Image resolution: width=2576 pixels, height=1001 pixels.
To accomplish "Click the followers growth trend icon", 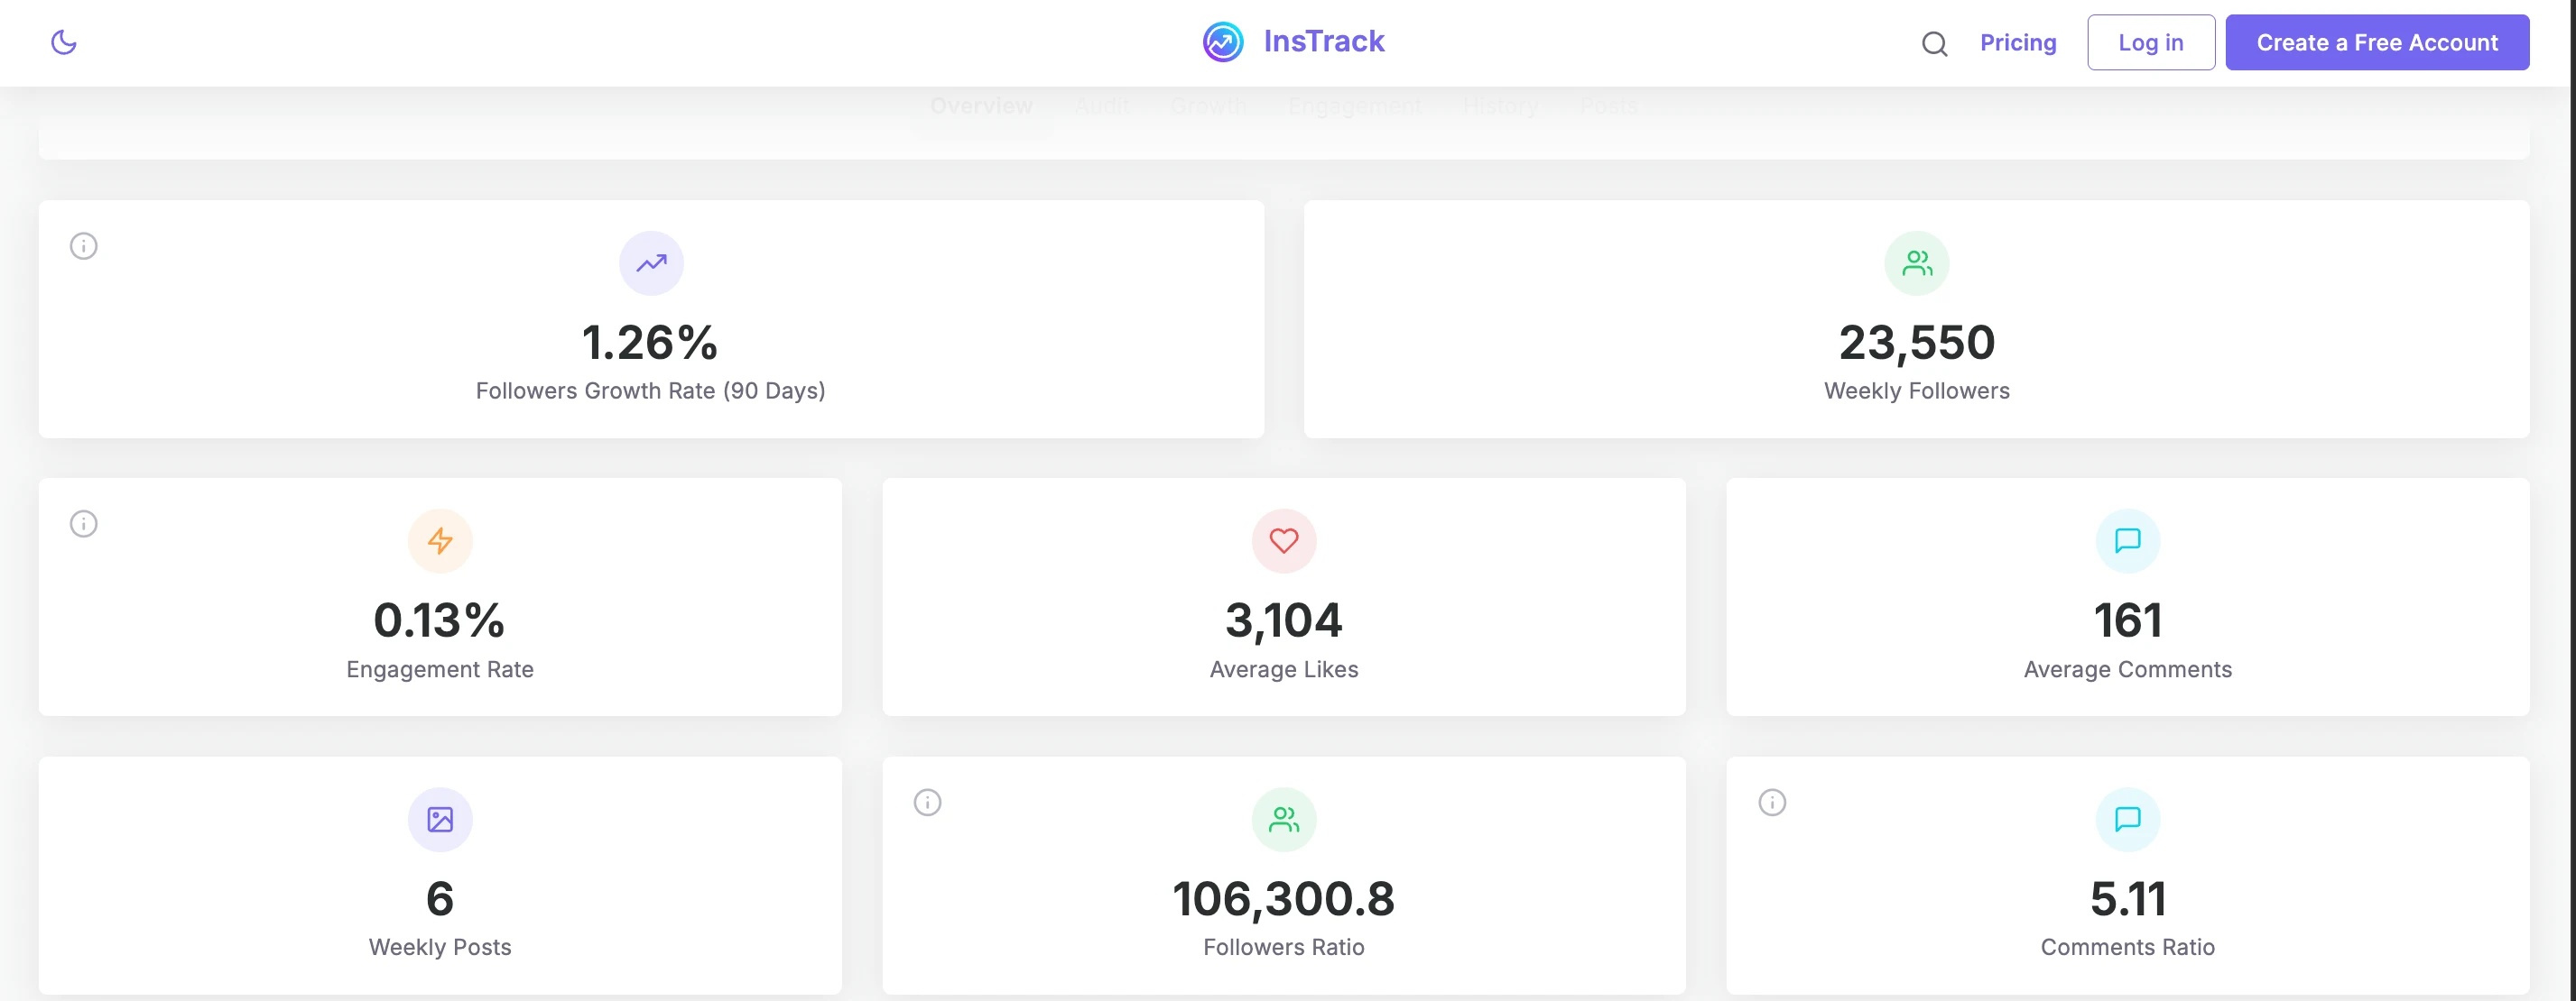I will click(x=651, y=262).
